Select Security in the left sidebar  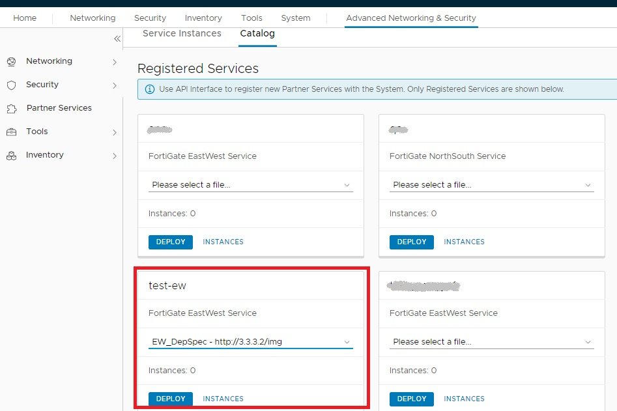click(42, 85)
